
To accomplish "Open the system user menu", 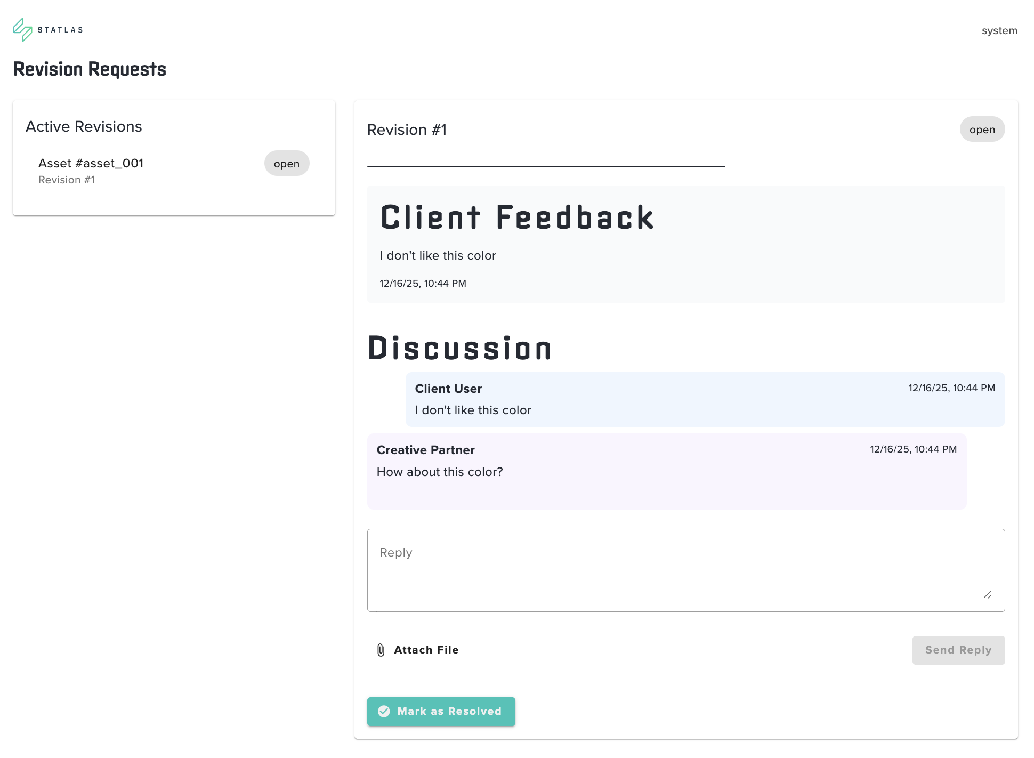I will (x=999, y=30).
